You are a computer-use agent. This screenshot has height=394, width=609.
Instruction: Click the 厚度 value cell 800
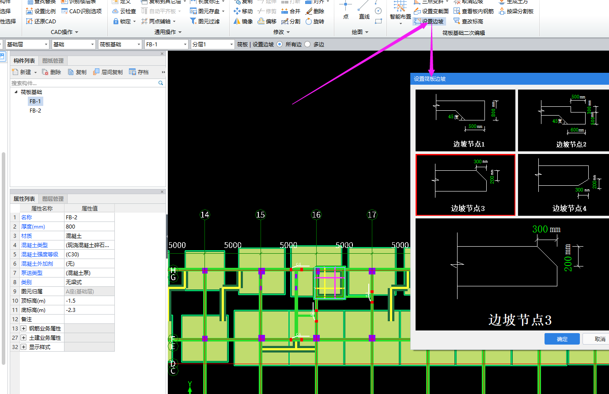click(x=89, y=227)
